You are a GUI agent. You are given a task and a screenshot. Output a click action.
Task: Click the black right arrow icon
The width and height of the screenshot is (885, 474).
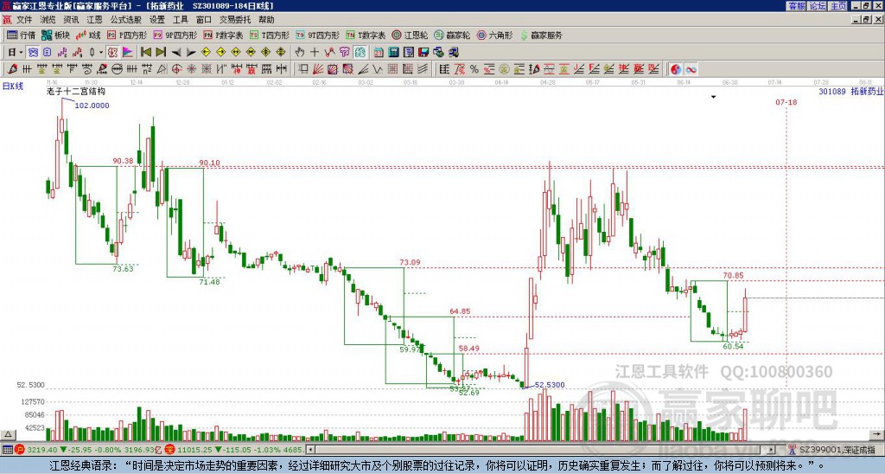(191, 53)
